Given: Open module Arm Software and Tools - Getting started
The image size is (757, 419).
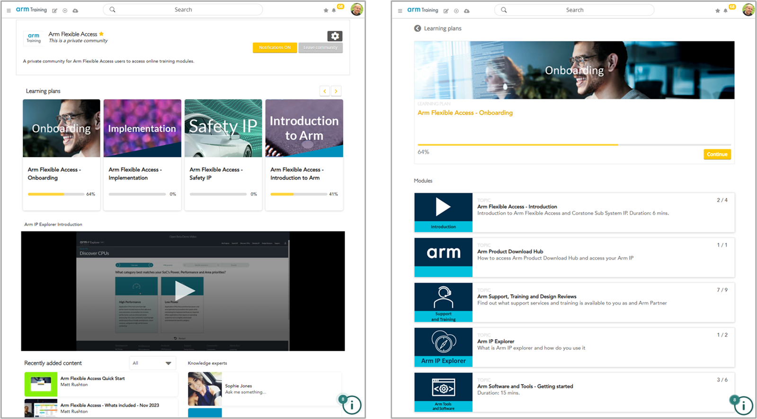Looking at the screenshot, I should pos(525,386).
